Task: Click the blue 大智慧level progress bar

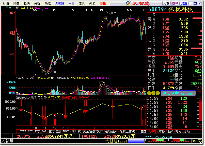Action: tap(136, 141)
